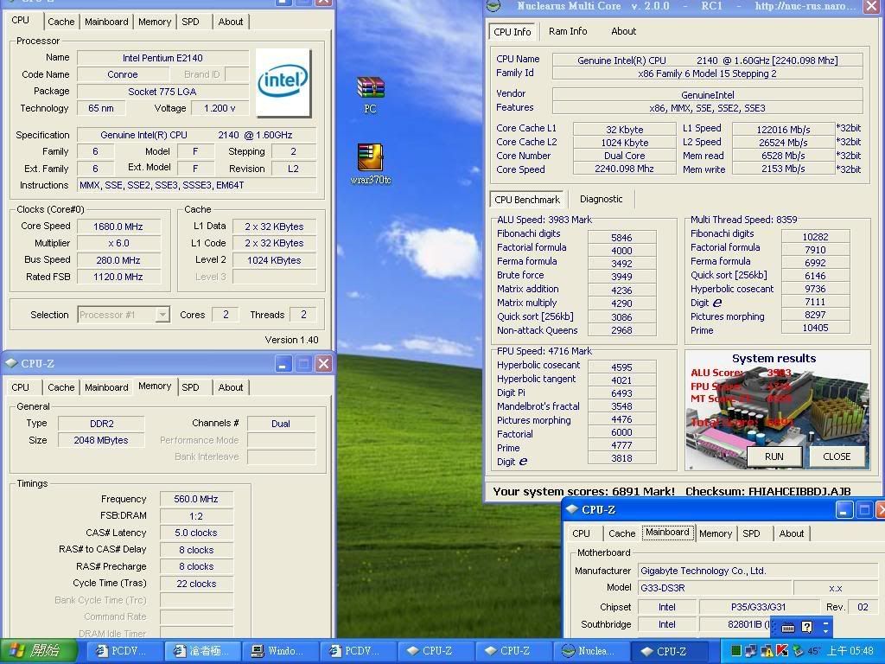Click the question mark help icon in language bar
Viewport: 885px width, 664px height.
[807, 628]
